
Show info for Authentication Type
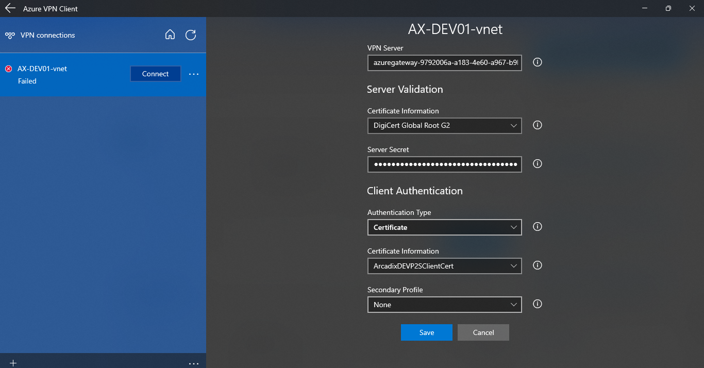coord(538,227)
